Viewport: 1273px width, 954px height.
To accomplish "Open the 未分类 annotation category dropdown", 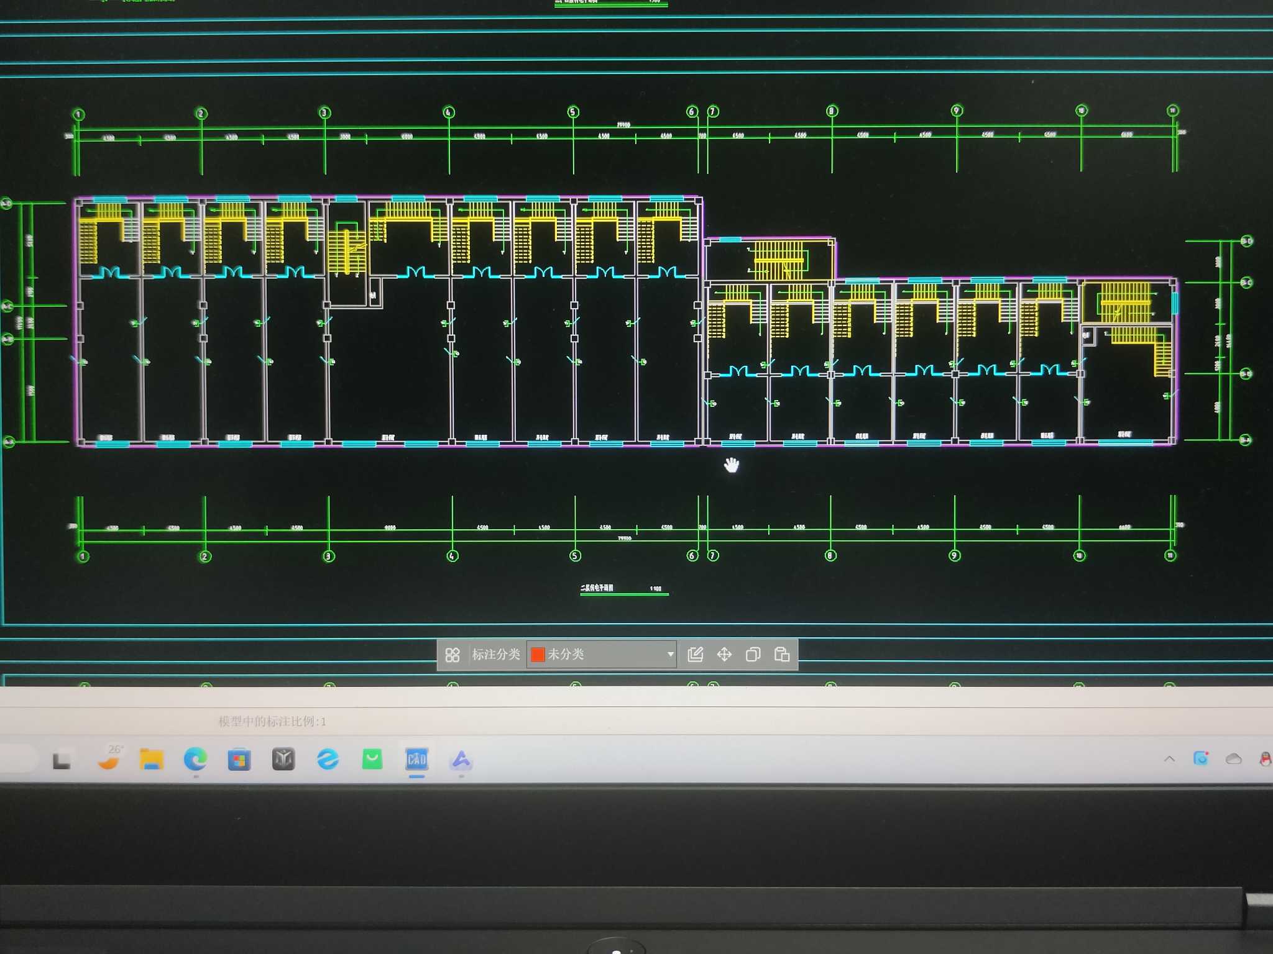I will point(602,654).
